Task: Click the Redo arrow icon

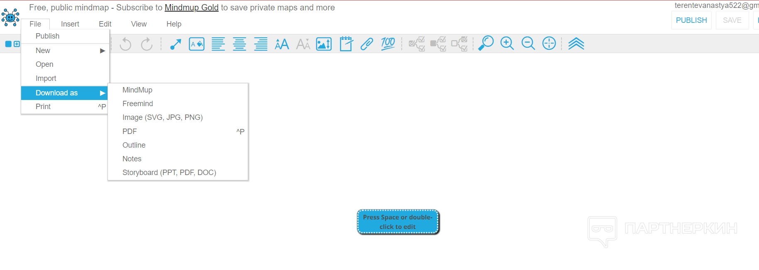Action: (x=147, y=44)
